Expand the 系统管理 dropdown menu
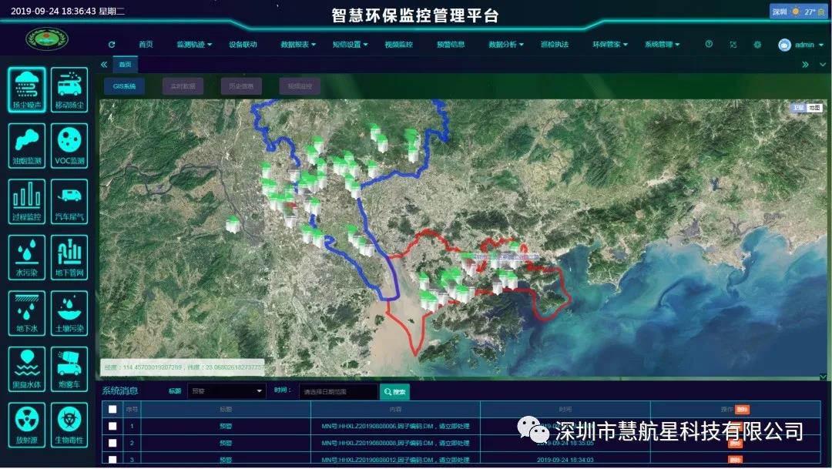Image resolution: width=832 pixels, height=469 pixels. point(662,45)
